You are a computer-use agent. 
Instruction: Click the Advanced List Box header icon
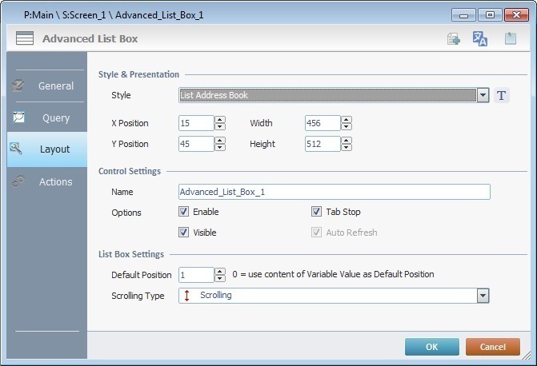tap(25, 38)
